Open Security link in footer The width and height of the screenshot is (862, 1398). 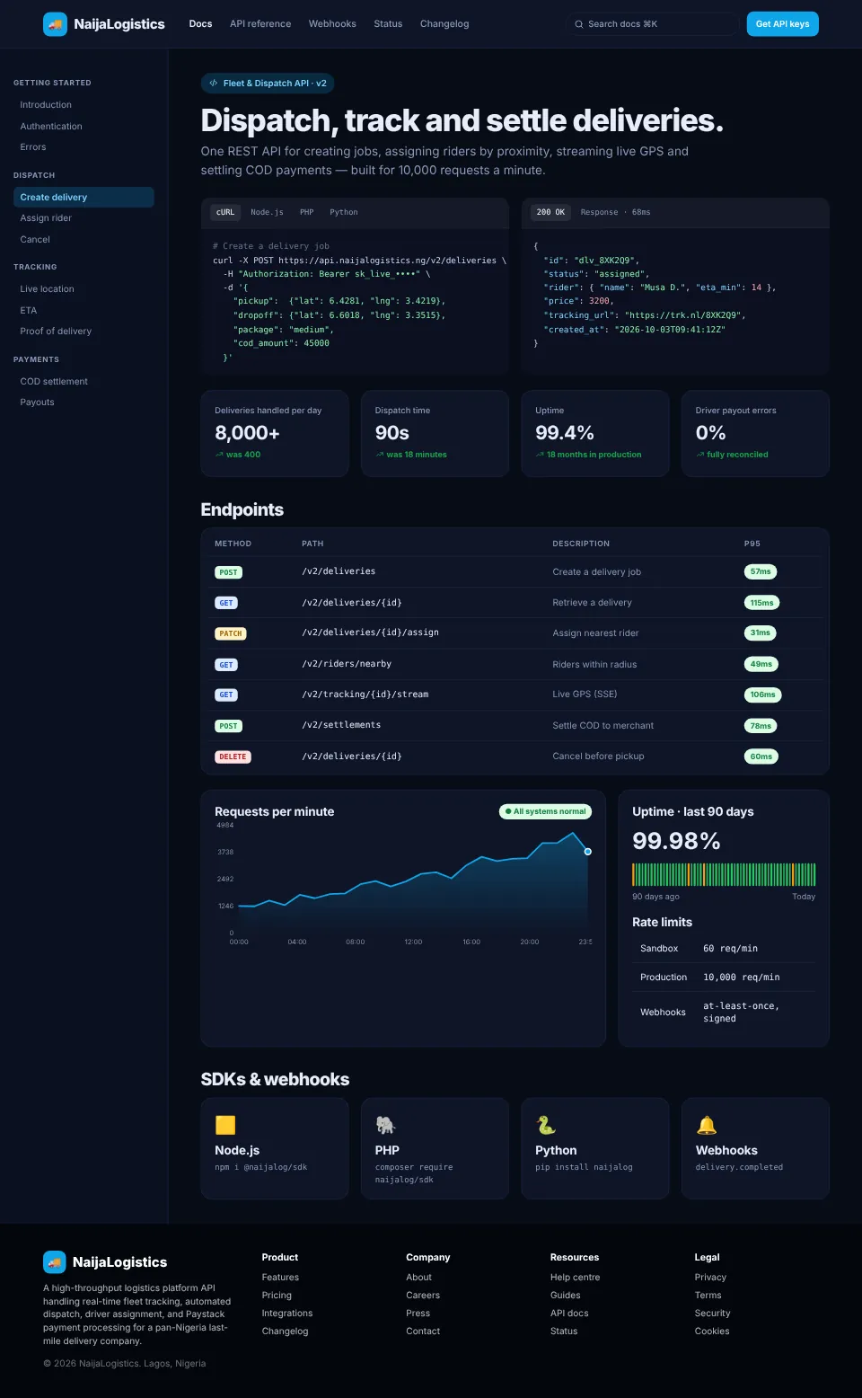point(712,1314)
